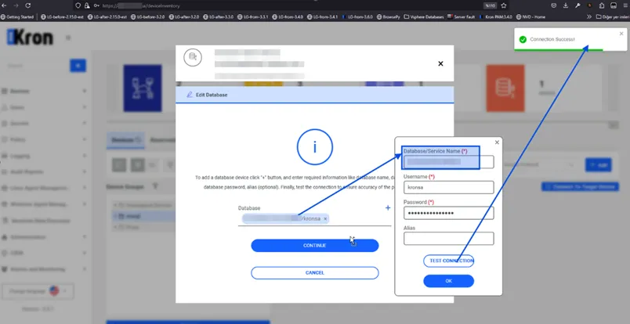The height and width of the screenshot is (324, 630).
Task: Click TEST CONNECTION button
Action: tap(448, 261)
